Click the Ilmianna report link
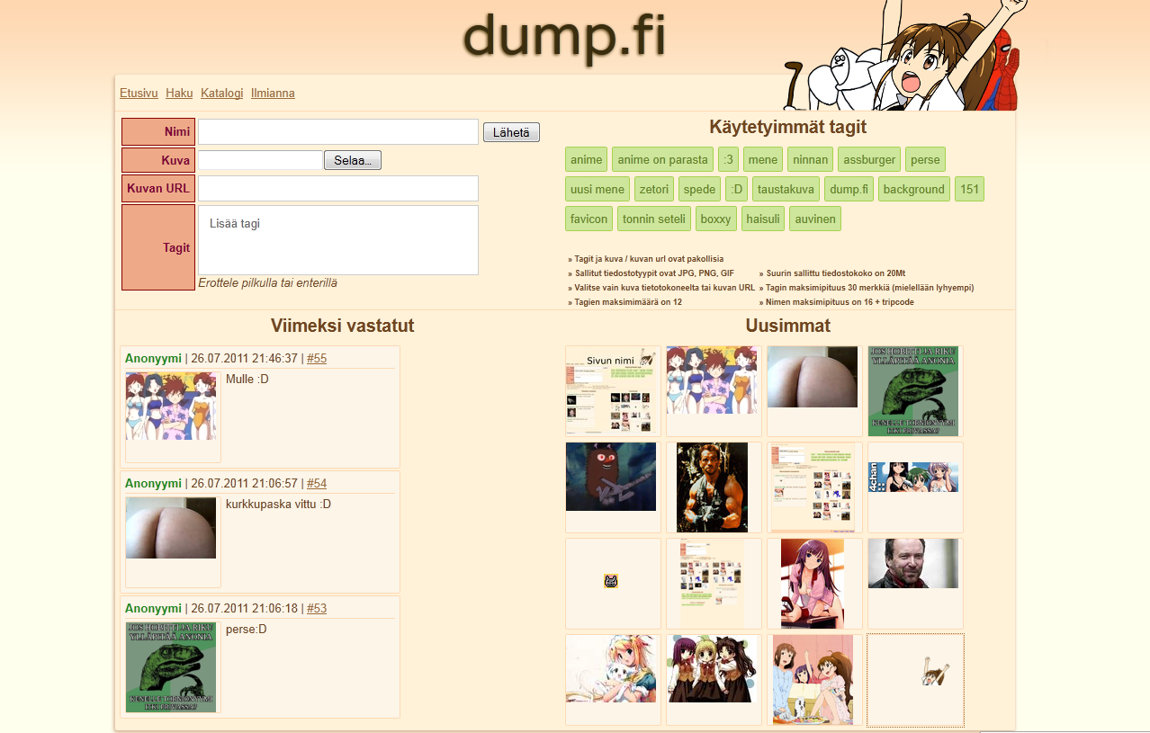Image resolution: width=1150 pixels, height=733 pixels. pos(273,94)
